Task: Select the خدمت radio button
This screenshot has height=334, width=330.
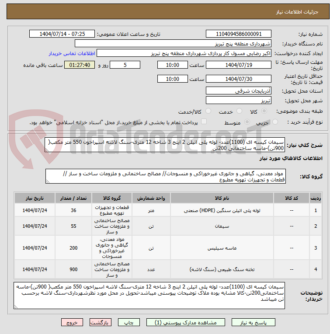Action: pos(239,111)
